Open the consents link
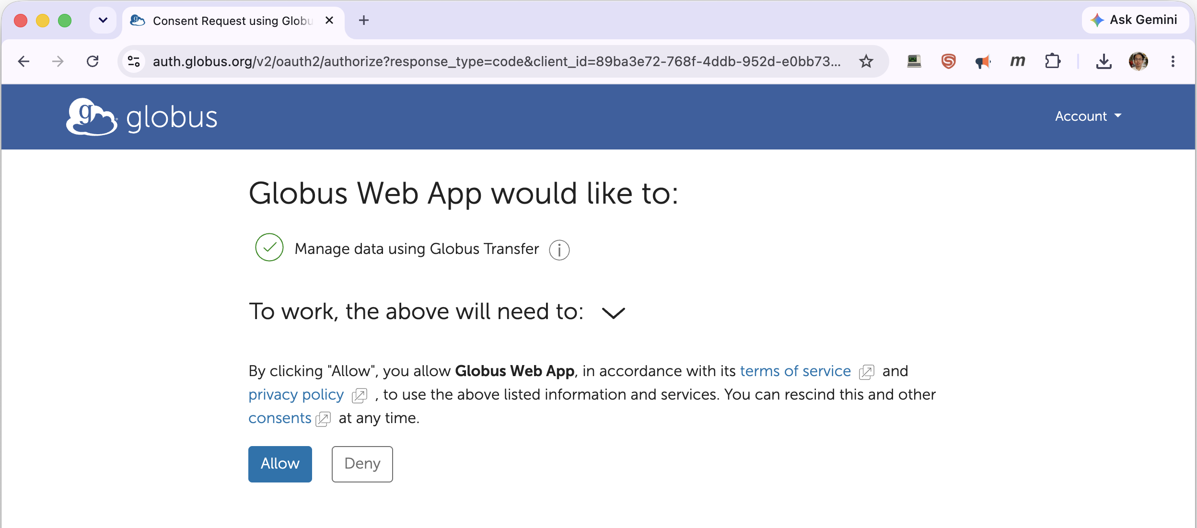Image resolution: width=1197 pixels, height=528 pixels. click(279, 418)
